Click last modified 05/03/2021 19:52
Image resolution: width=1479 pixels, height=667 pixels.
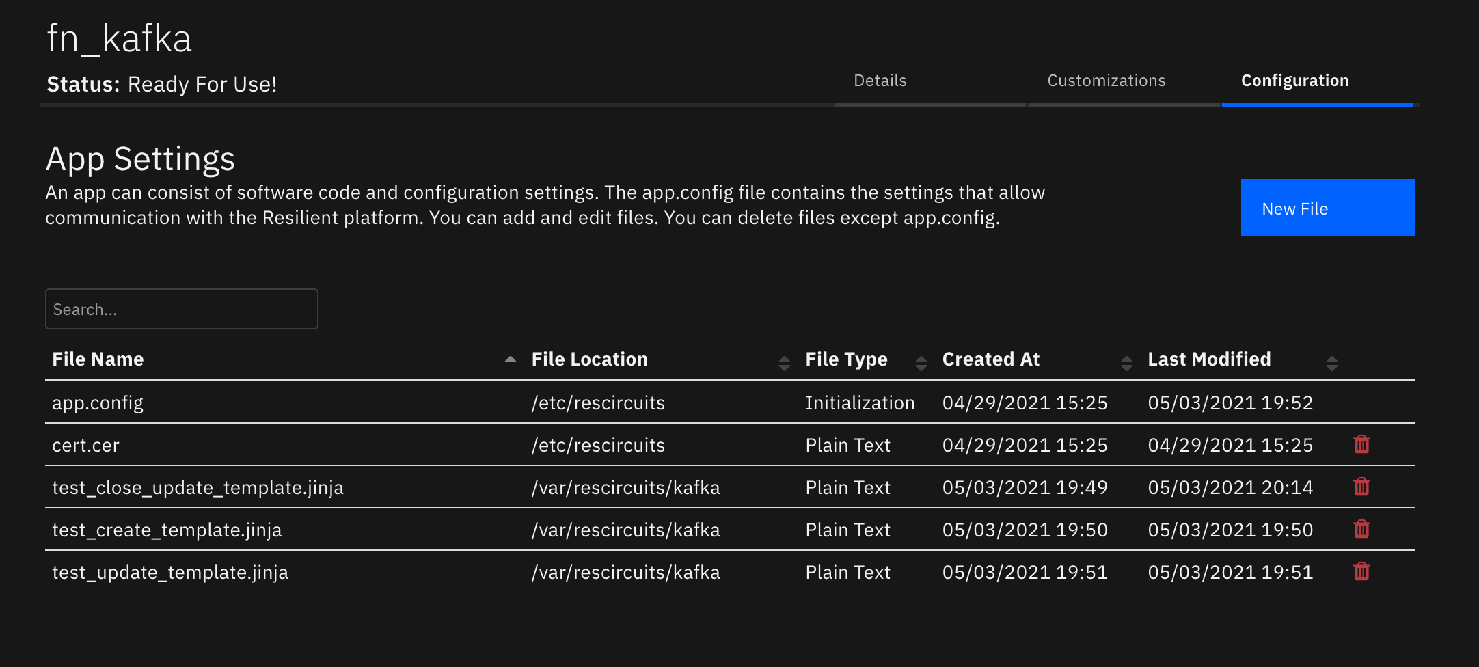pos(1230,403)
